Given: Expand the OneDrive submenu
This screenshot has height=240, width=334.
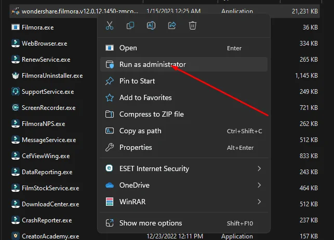Looking at the screenshot, I should click(x=183, y=185).
